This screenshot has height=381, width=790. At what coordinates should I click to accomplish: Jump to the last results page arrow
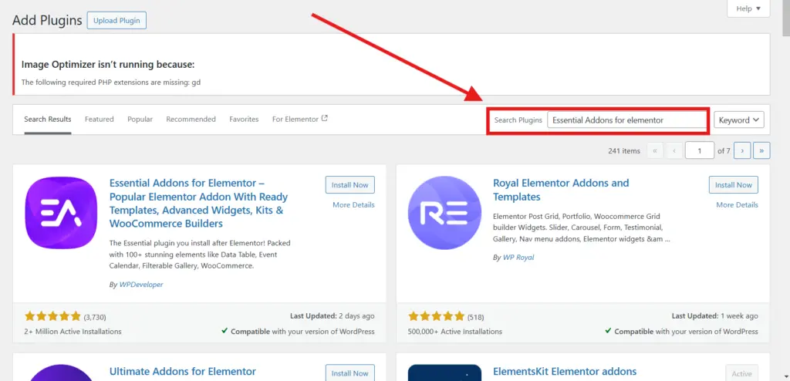(761, 150)
